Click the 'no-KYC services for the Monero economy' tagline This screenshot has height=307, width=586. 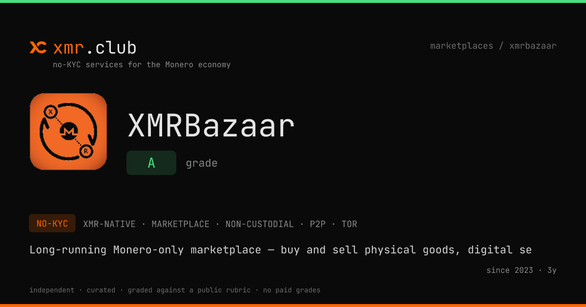click(142, 64)
